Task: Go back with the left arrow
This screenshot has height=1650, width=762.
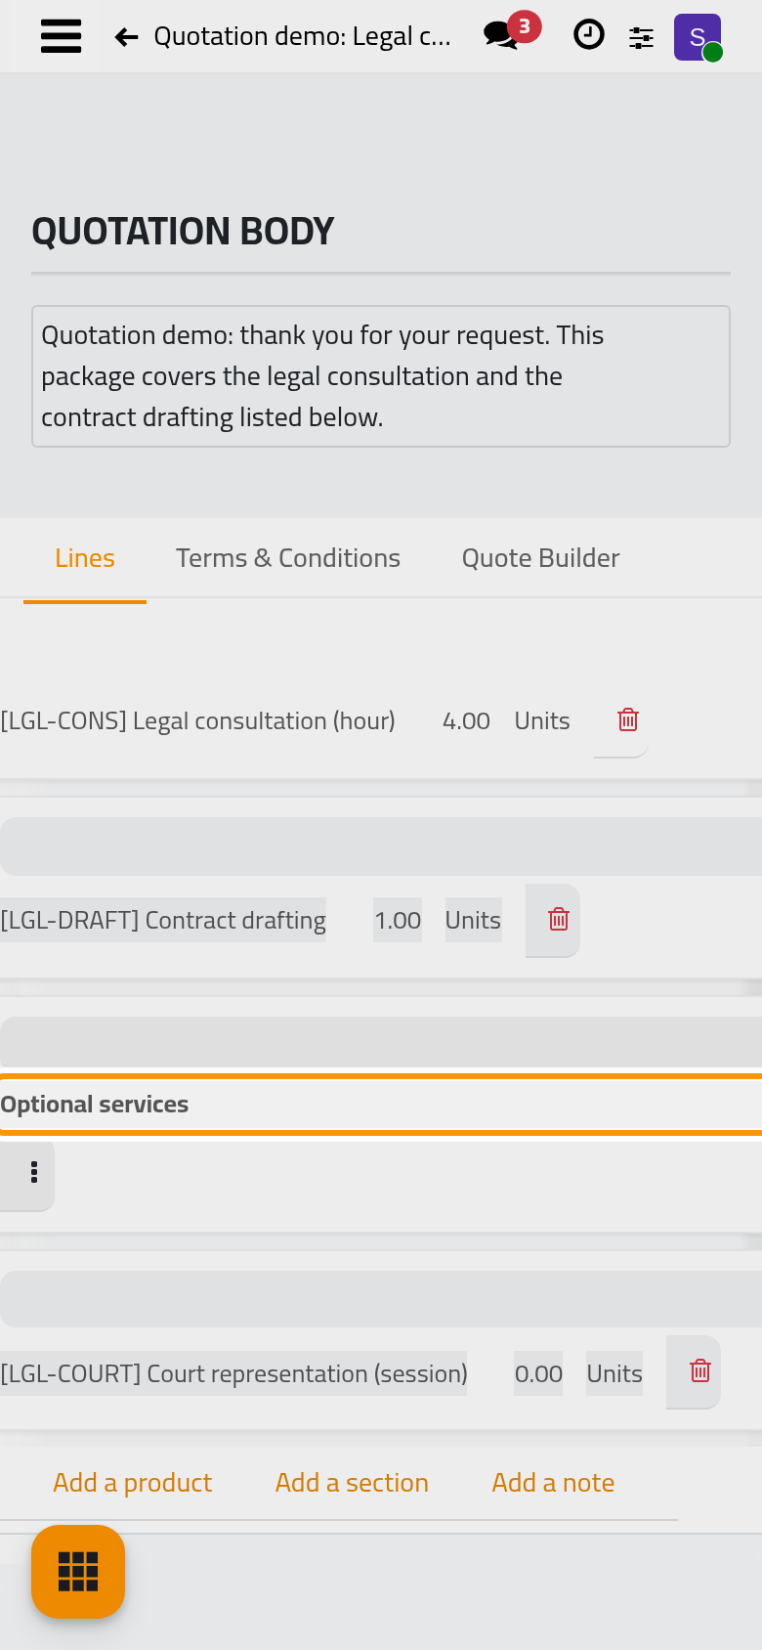Action: click(x=126, y=37)
